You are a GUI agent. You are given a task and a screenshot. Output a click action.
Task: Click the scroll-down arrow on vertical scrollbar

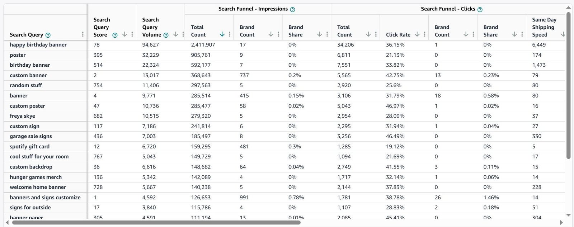568,215
